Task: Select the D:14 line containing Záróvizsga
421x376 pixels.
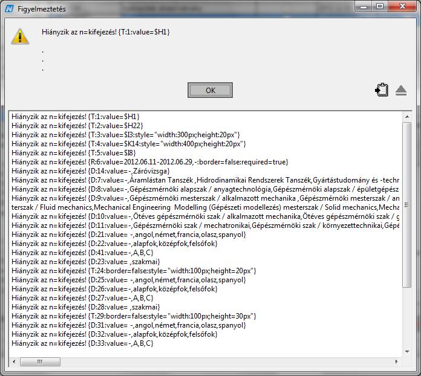Action: coord(91,171)
